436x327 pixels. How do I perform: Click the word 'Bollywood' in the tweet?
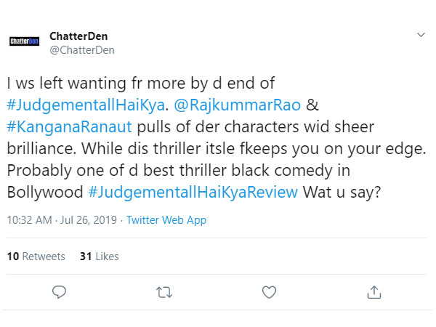click(45, 192)
